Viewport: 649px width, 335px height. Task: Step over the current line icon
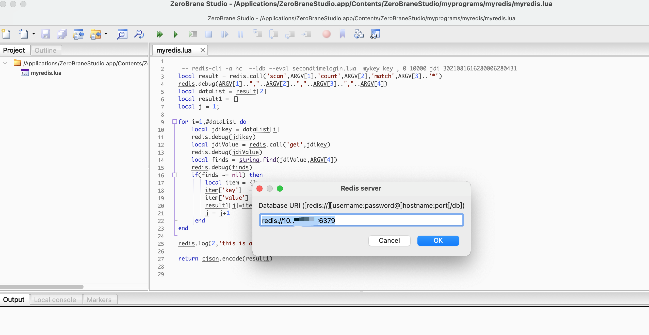(x=274, y=34)
